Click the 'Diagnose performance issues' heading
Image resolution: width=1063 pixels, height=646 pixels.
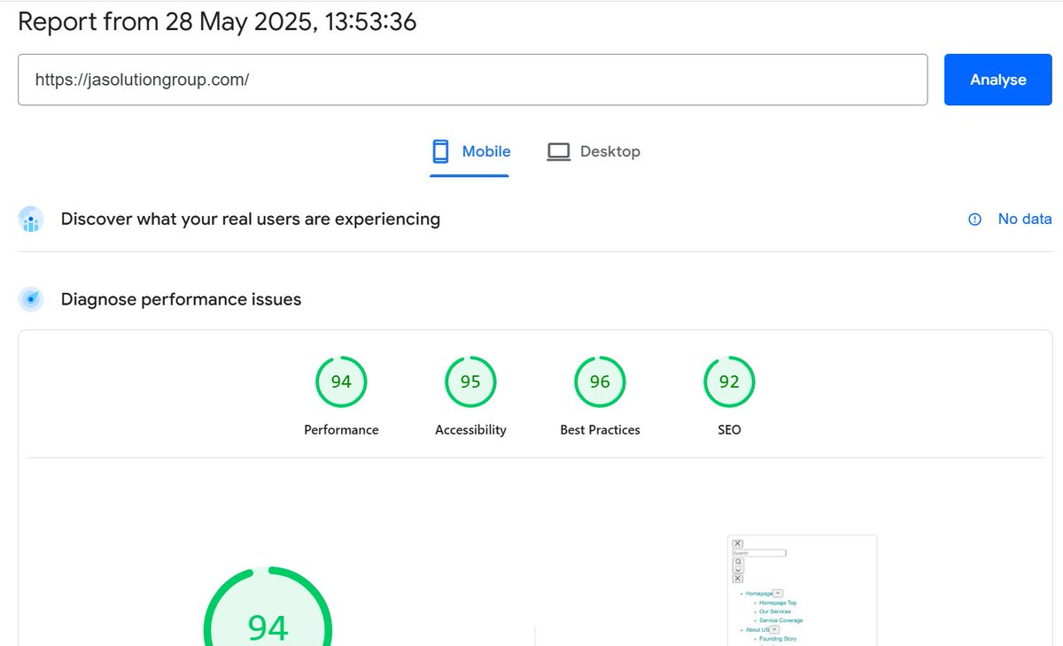coord(182,300)
